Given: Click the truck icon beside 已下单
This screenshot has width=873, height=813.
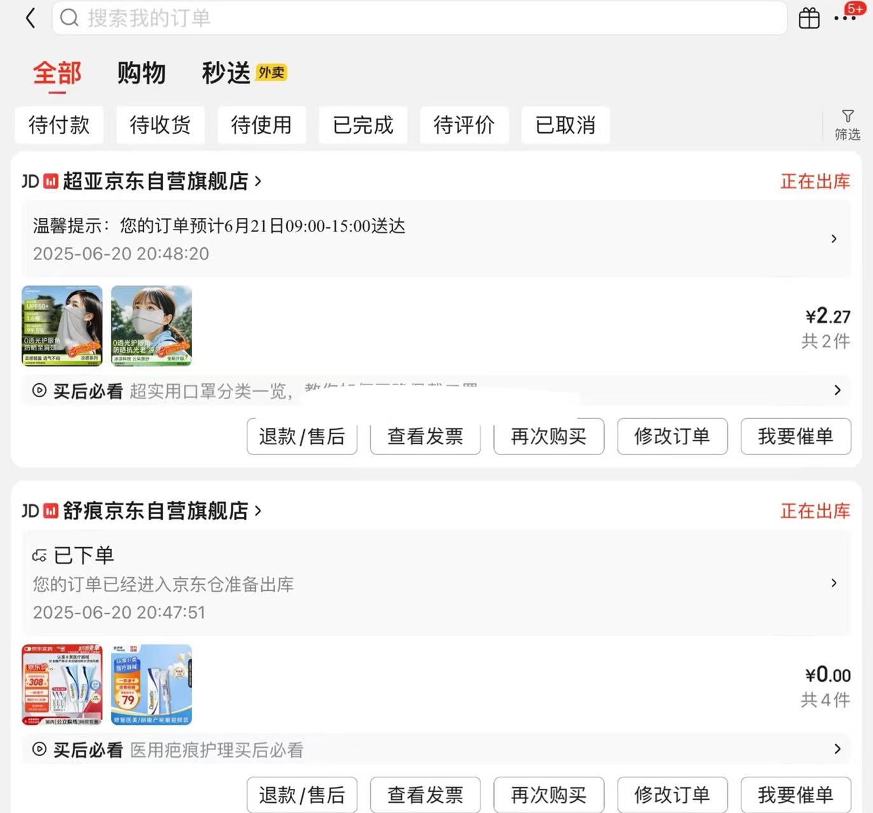Looking at the screenshot, I should tap(39, 556).
